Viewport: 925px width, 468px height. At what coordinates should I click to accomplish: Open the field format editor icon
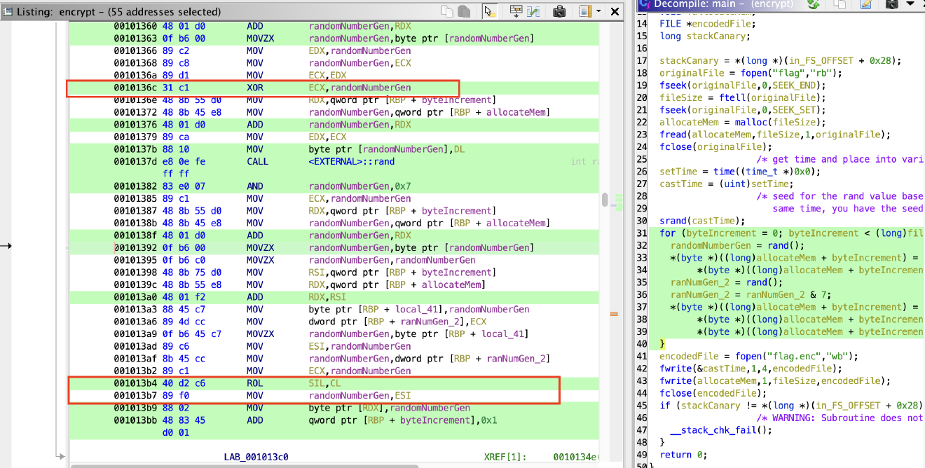click(x=516, y=11)
